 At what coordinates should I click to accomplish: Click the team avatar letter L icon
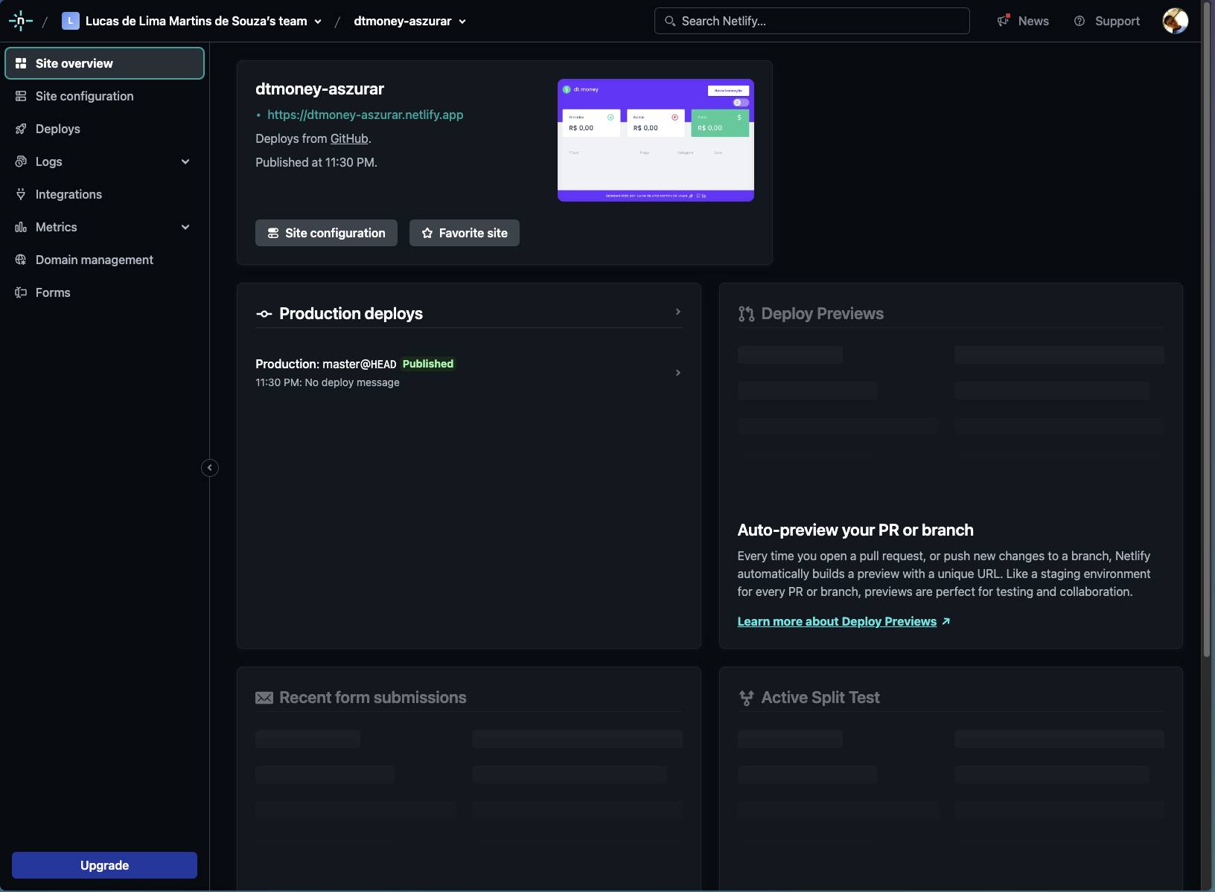point(71,21)
